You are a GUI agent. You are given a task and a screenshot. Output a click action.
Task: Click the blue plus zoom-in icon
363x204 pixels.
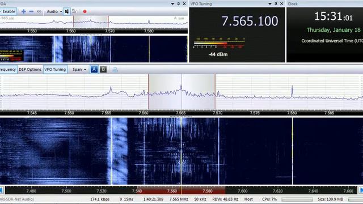pos(23,11)
